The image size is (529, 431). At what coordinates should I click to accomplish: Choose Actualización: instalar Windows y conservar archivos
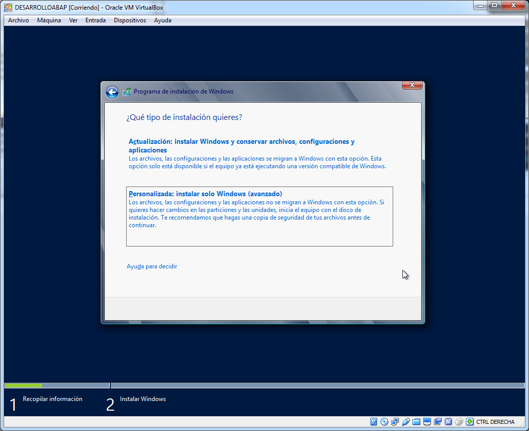click(259, 153)
